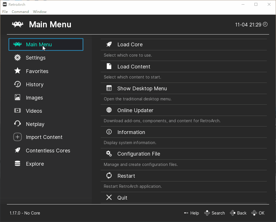
Task: Click the Settings gear icon in the sidebar
Action: pos(18,58)
